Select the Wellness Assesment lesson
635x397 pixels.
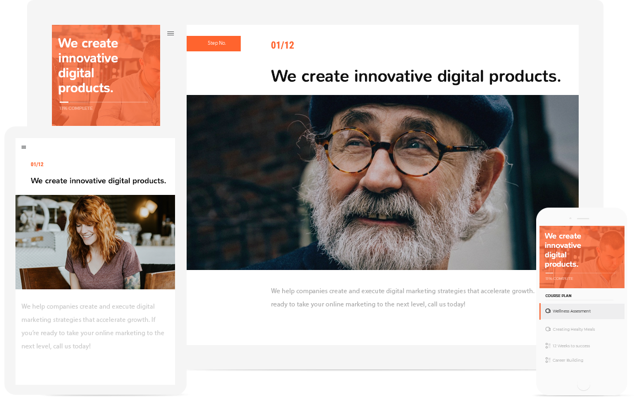(x=582, y=311)
